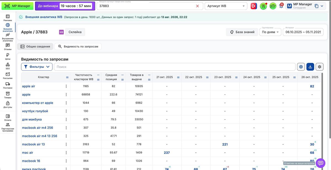This screenshot has width=331, height=170.
Task: Open the green robot assistant icon
Action: [x=263, y=6]
